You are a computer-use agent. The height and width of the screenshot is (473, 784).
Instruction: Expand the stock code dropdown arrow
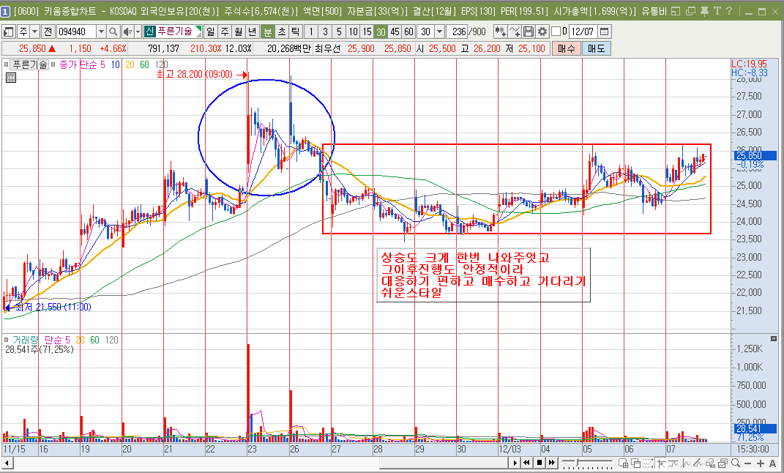click(100, 31)
